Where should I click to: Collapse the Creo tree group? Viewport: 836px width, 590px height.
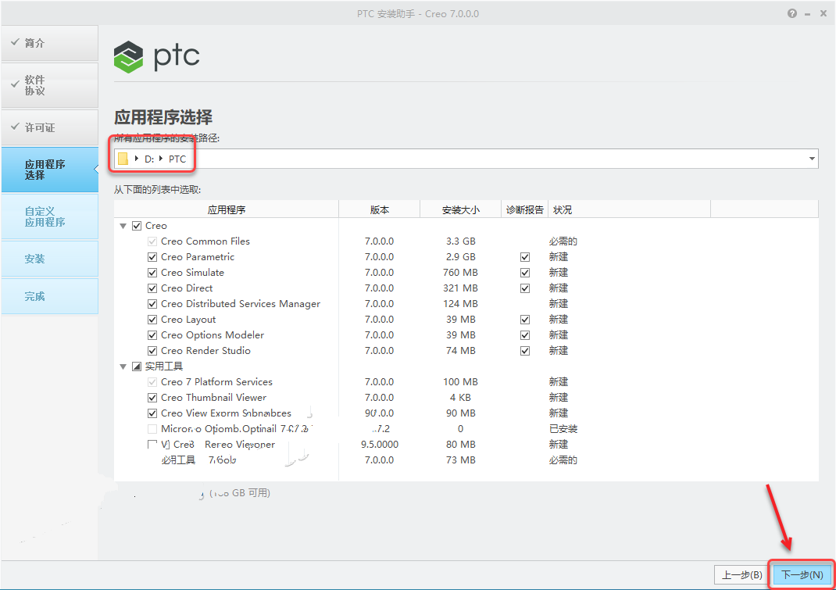point(123,226)
